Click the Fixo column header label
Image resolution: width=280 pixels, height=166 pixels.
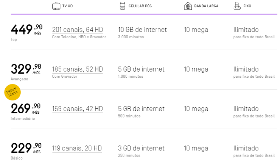click(x=247, y=6)
